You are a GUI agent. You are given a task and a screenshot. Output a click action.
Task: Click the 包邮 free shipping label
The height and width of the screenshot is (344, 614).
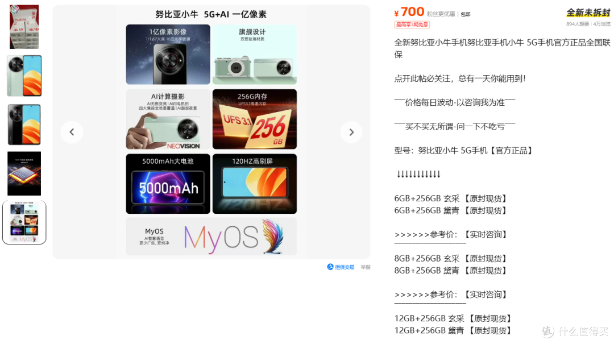466,14
